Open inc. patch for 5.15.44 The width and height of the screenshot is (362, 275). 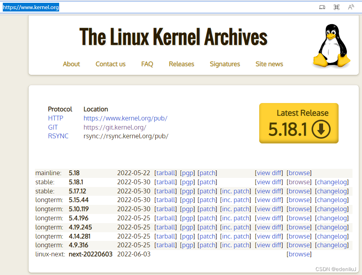pyautogui.click(x=235, y=200)
